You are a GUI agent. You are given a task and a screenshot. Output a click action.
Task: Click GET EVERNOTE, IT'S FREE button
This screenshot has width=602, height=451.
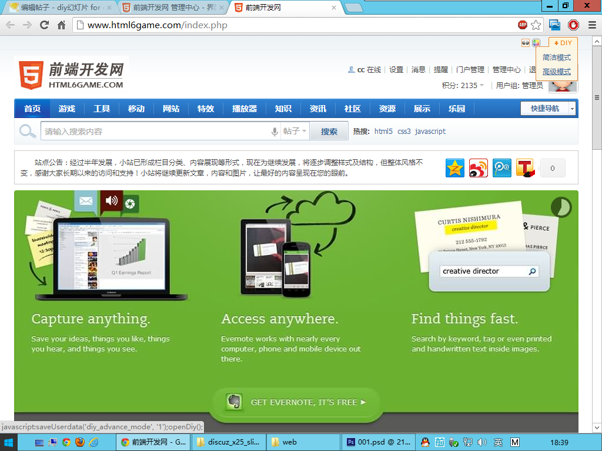(296, 402)
